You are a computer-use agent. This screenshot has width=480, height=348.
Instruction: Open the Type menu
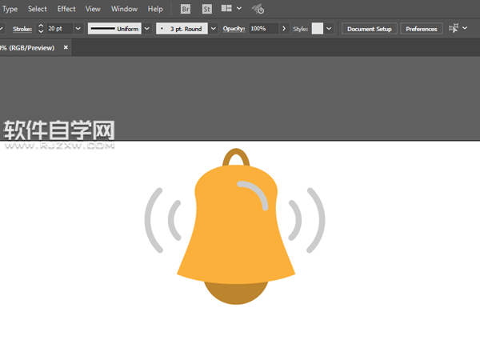10,9
